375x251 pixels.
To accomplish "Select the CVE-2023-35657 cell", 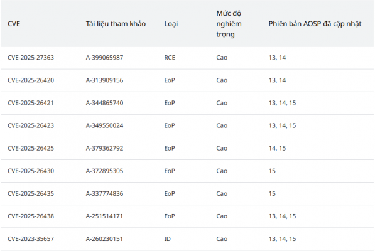I will pos(31,239).
